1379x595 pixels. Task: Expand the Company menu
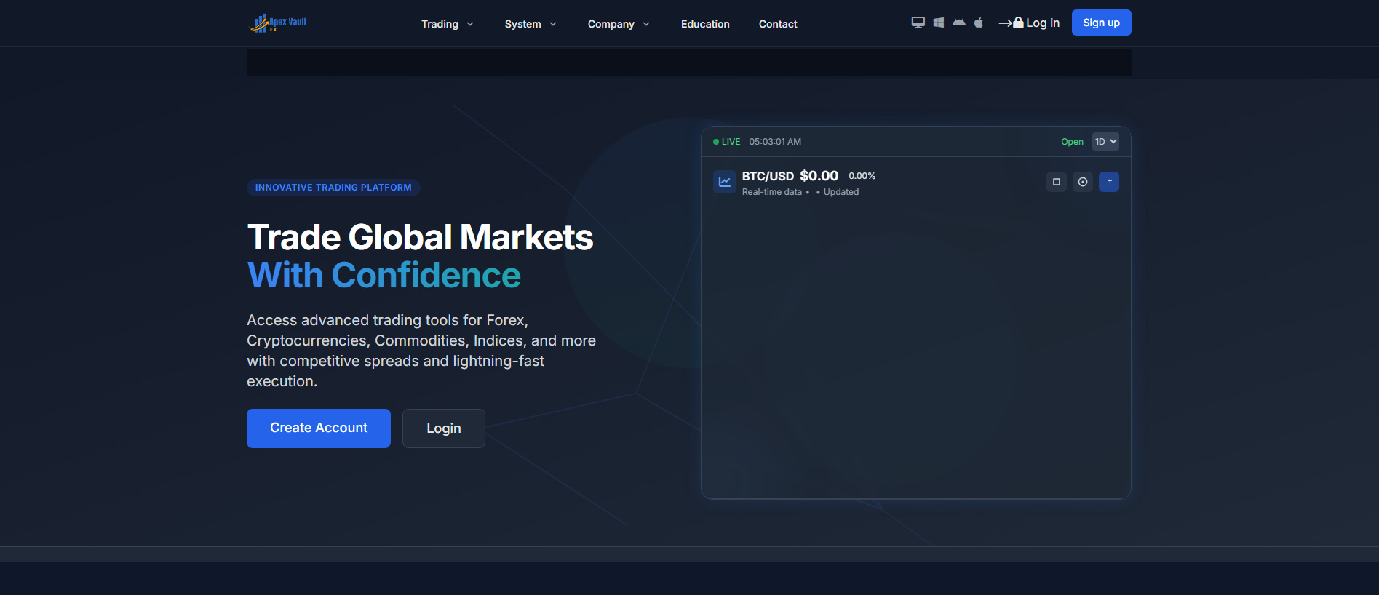(619, 24)
